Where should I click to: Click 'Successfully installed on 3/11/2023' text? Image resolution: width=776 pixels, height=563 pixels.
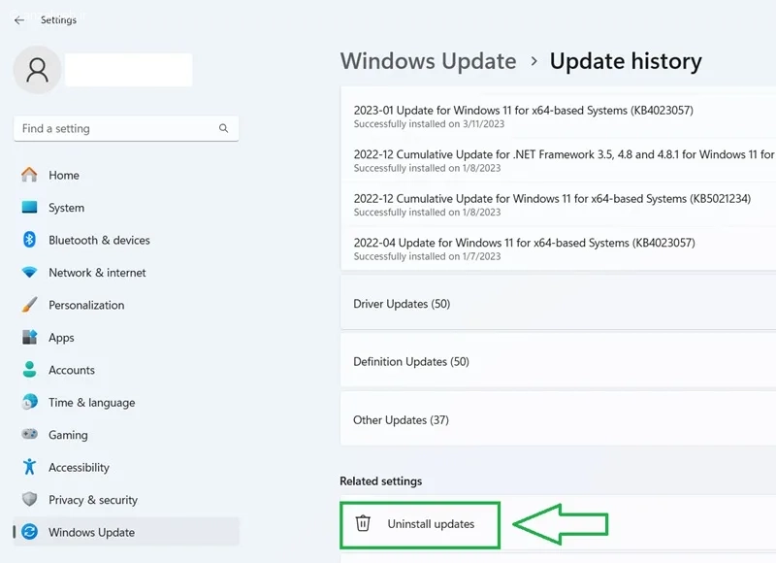(429, 124)
